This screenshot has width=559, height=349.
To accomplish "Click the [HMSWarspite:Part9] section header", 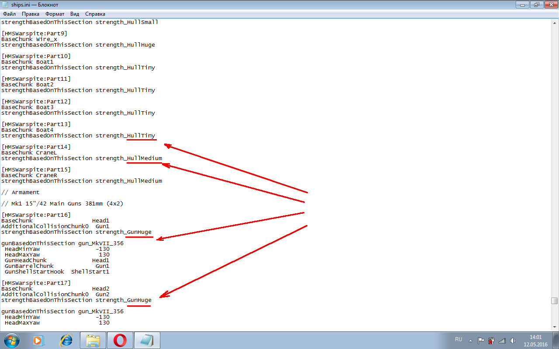I will 34,33.
